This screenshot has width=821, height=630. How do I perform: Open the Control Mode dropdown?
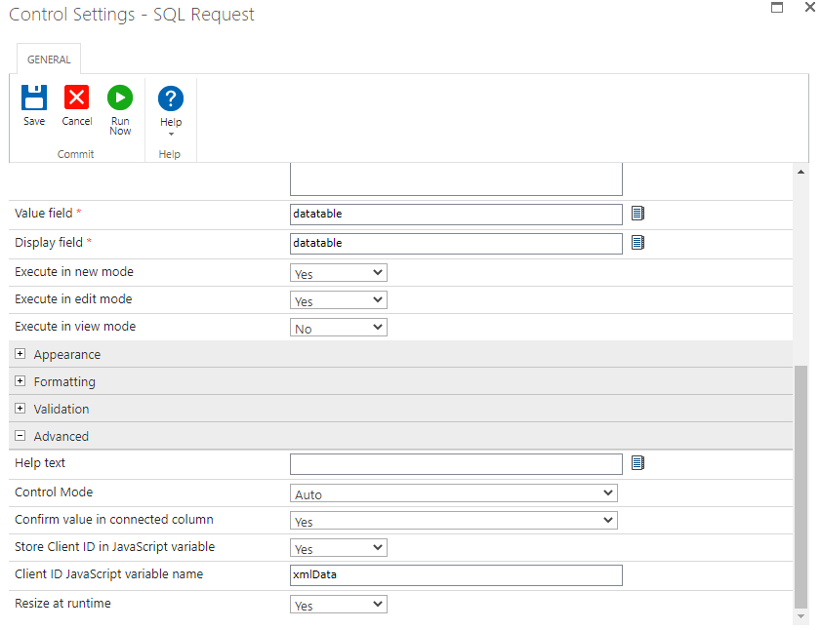coord(453,493)
